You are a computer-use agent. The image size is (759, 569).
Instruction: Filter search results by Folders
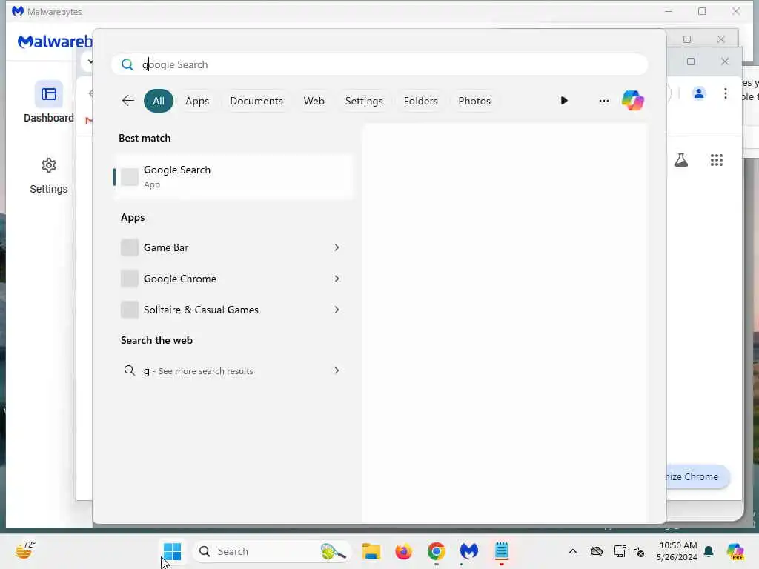(x=421, y=101)
